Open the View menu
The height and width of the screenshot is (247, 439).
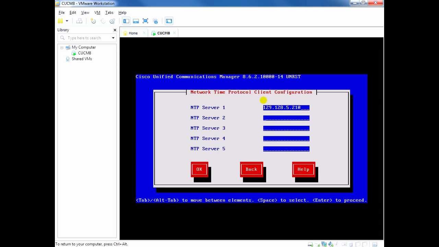click(x=85, y=12)
